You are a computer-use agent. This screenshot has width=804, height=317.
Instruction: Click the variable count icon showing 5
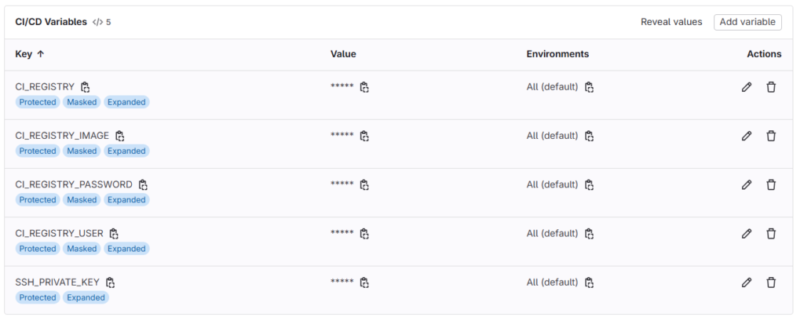[101, 23]
